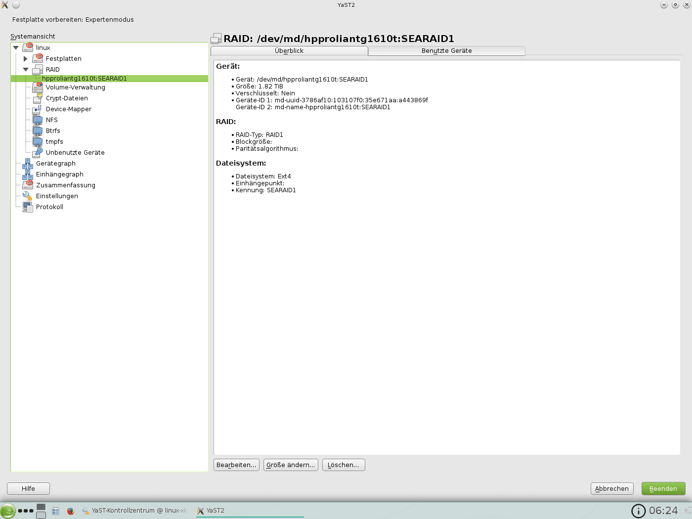Switch to the lower virtual desktop in pager
Screen dimensions: 692x519
click(x=41, y=515)
